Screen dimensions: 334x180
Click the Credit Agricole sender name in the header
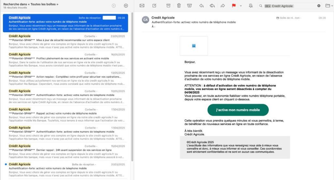point(163,18)
